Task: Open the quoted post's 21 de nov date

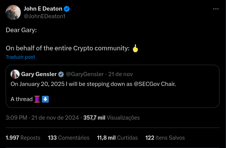Action: [121, 74]
